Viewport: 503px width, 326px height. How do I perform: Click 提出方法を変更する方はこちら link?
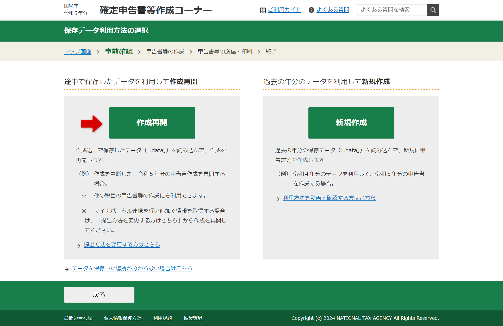point(121,245)
